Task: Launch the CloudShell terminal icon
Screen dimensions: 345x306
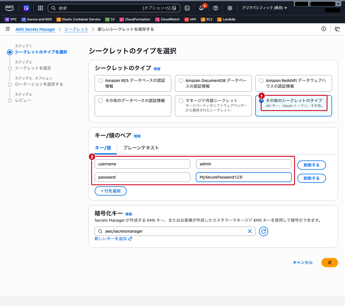Action: [x=187, y=8]
